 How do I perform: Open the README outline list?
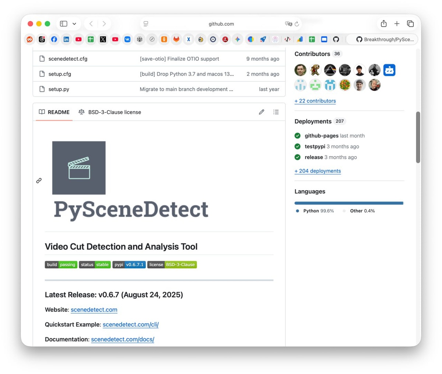pyautogui.click(x=276, y=112)
